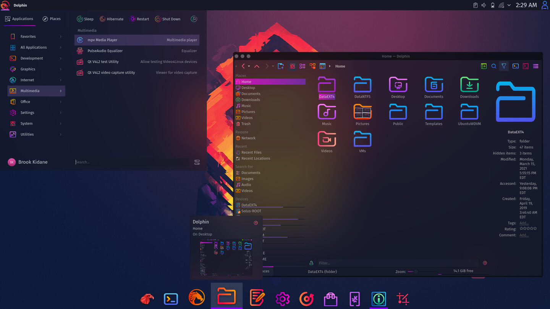Switch Dolphin to details tree view

(x=312, y=66)
